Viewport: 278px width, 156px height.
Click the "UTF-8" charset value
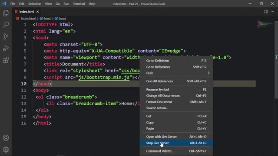(90, 44)
